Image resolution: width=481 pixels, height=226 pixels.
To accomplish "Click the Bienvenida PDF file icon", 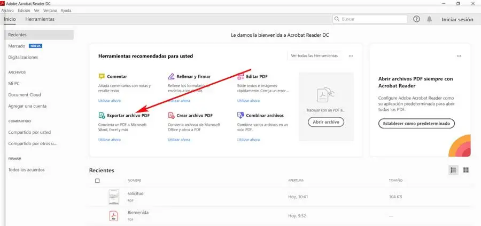I will pyautogui.click(x=113, y=216).
